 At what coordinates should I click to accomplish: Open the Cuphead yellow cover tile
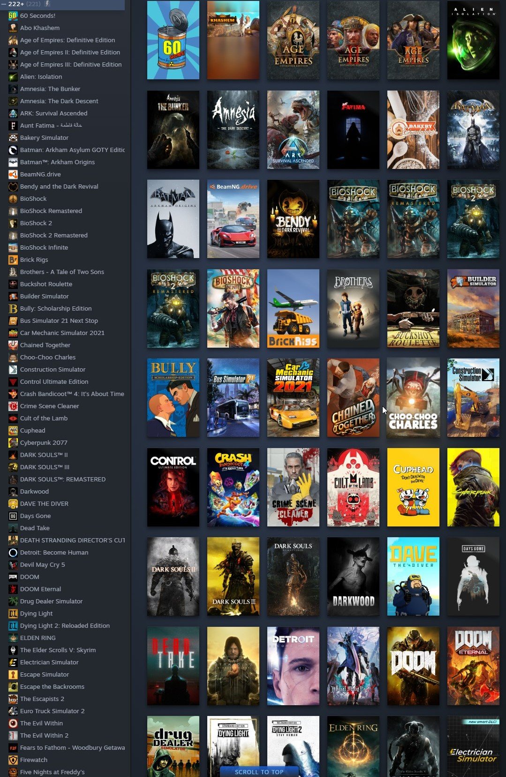tap(413, 487)
